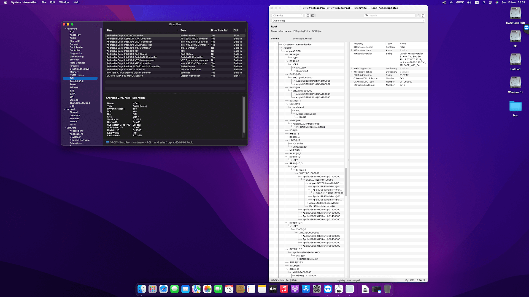Open System Preferences from the Dock
This screenshot has height=297, width=529.
tap(317, 289)
